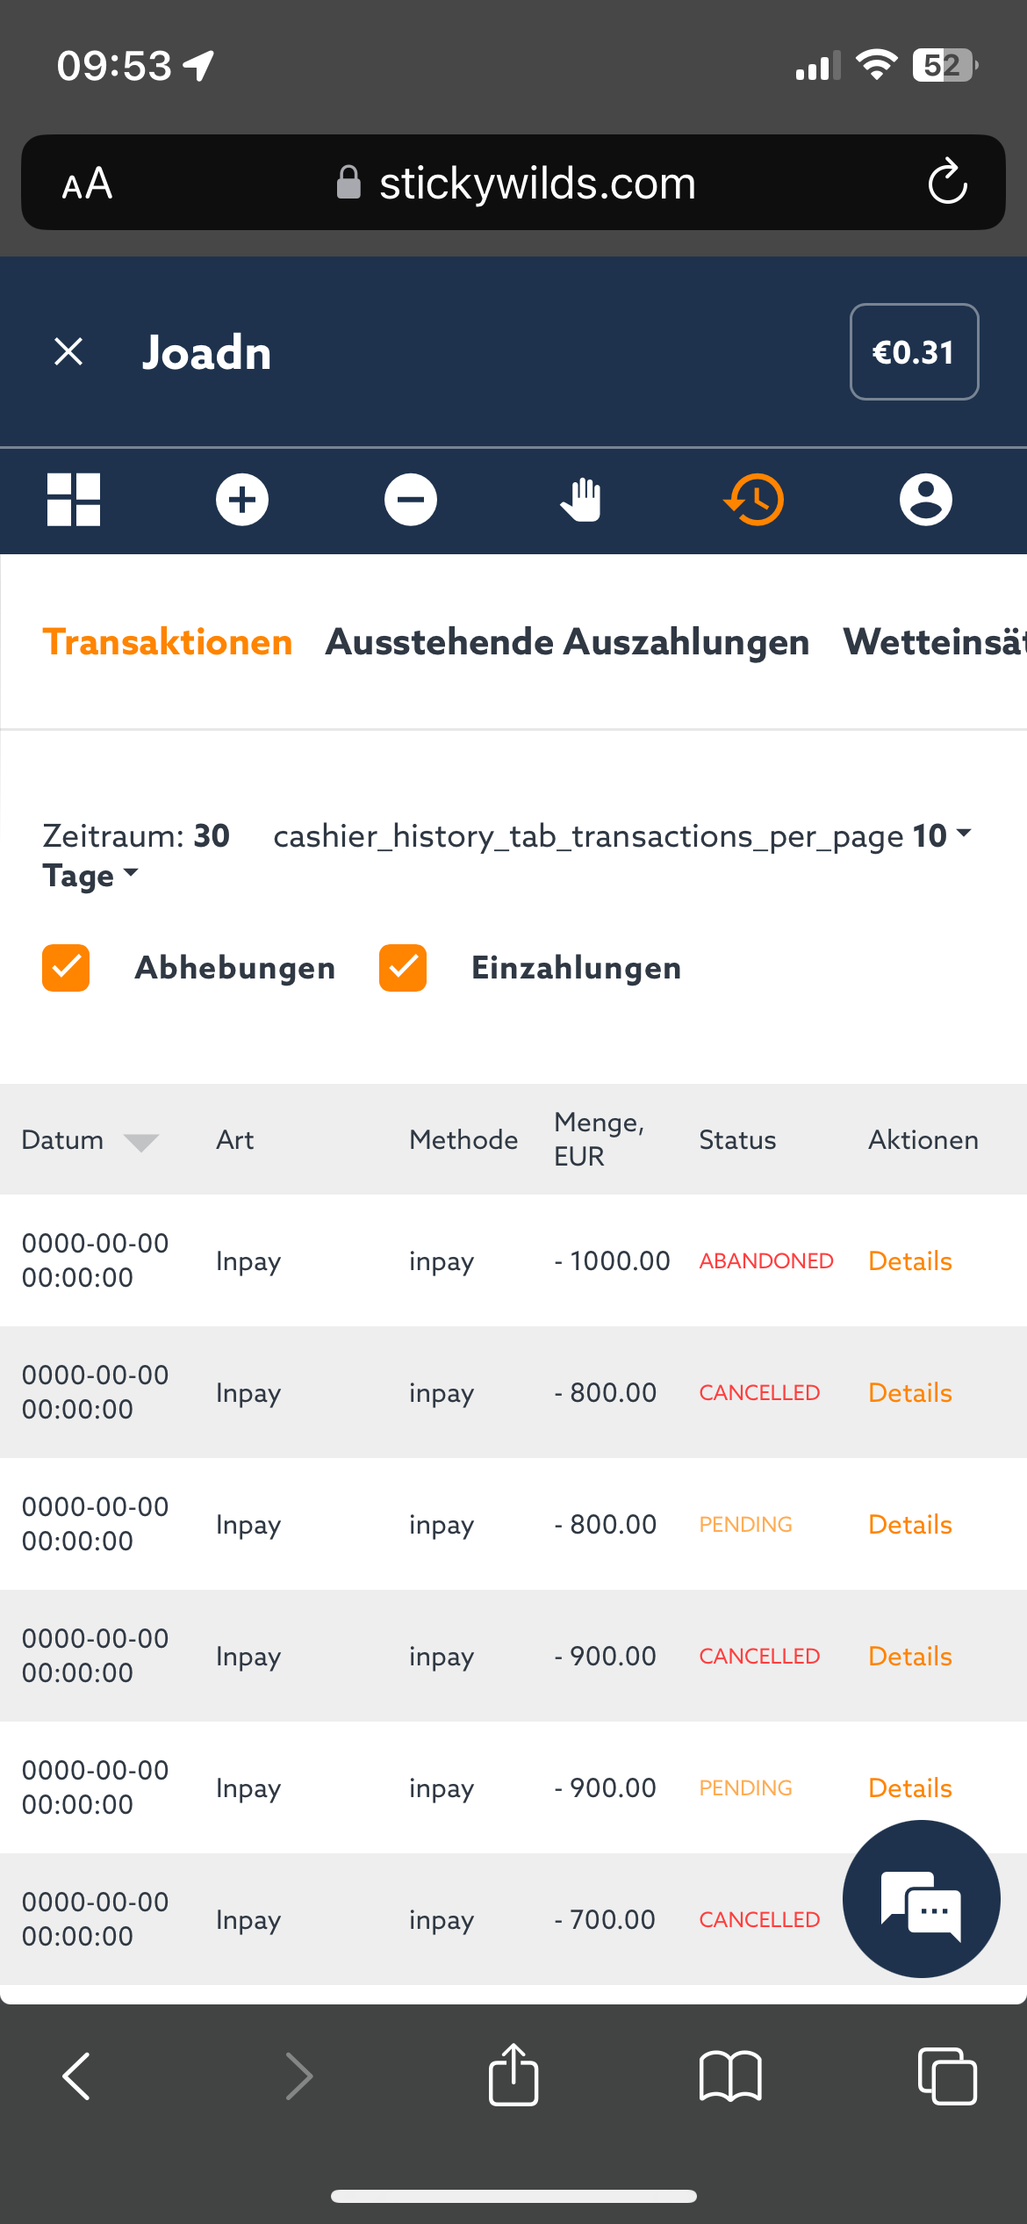Viewport: 1027px width, 2224px height.
Task: Close the Joadn account panel
Action: point(68,352)
